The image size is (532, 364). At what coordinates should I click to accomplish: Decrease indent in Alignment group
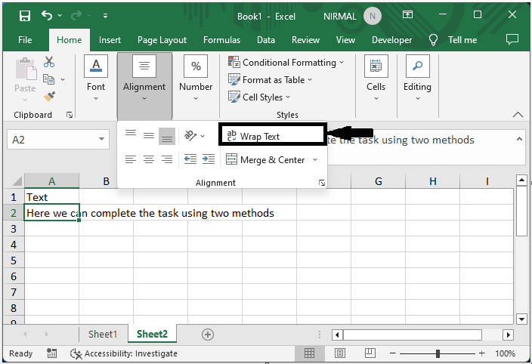click(190, 159)
